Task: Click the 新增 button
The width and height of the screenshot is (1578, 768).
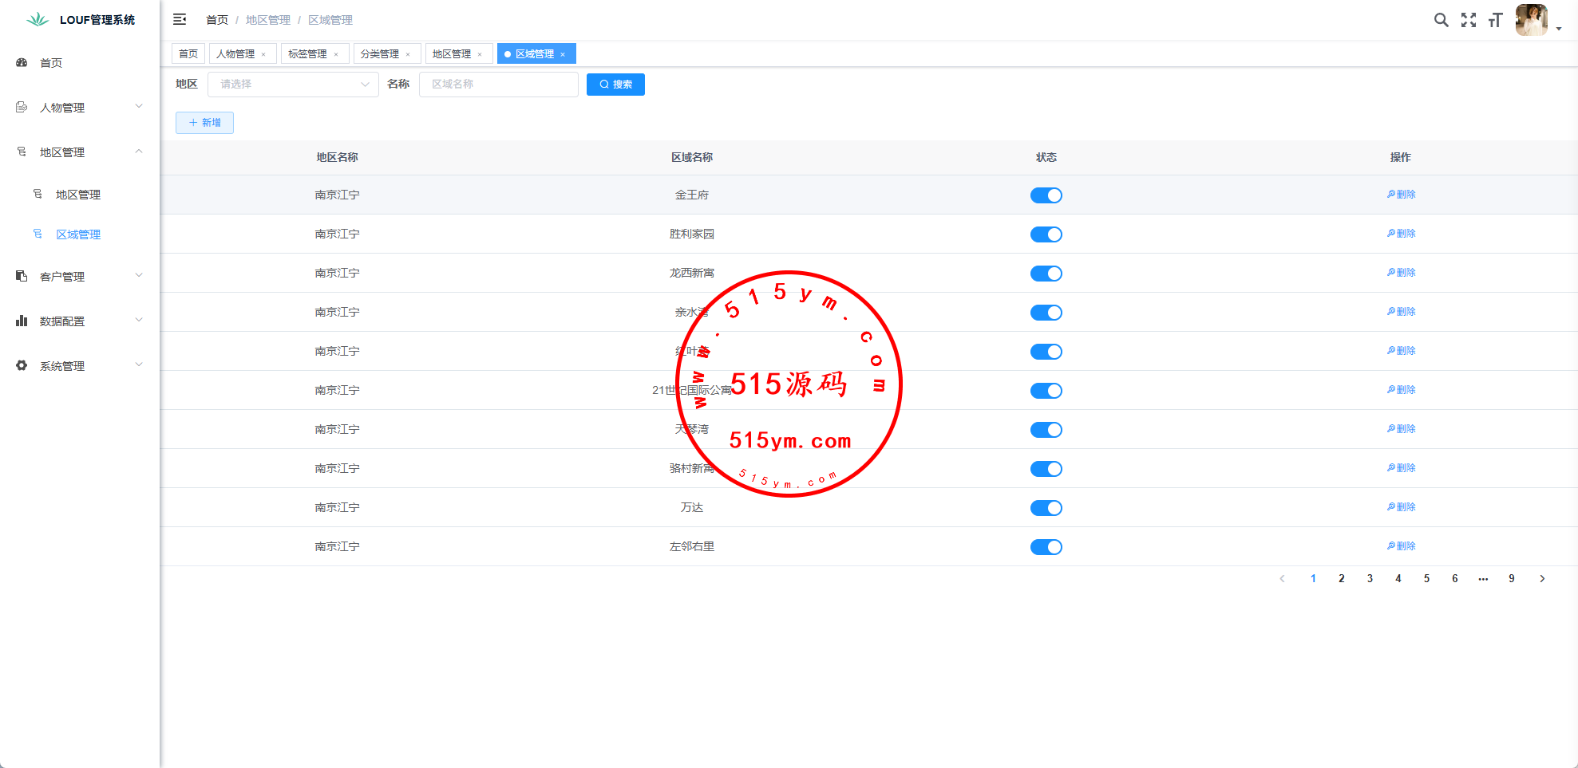Action: [204, 123]
